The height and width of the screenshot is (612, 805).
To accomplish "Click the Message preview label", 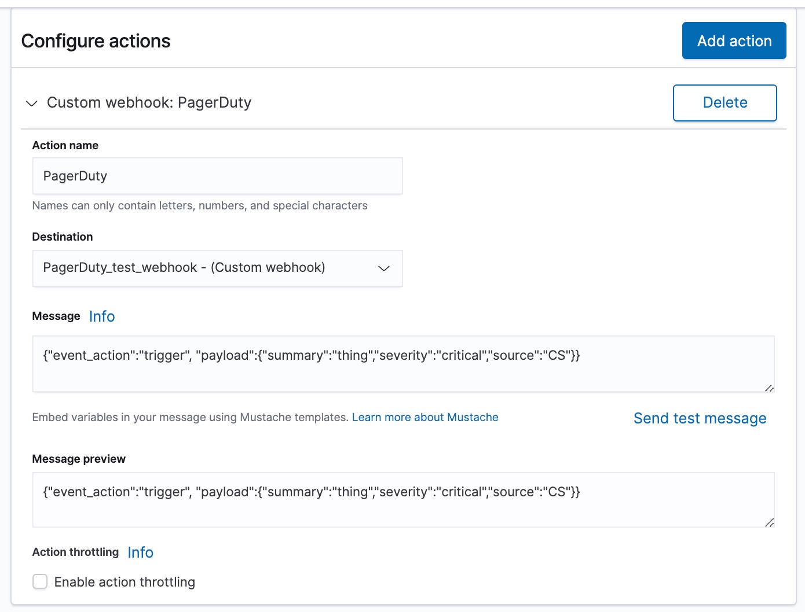I will click(79, 459).
